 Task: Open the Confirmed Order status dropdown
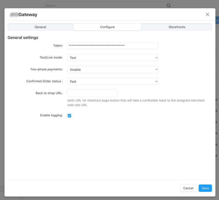(113, 81)
